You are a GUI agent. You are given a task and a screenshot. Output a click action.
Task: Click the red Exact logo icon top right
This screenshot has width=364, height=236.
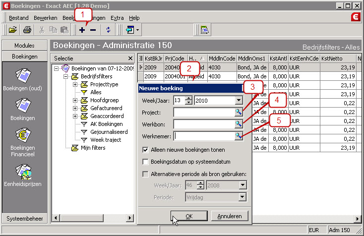[356, 17]
